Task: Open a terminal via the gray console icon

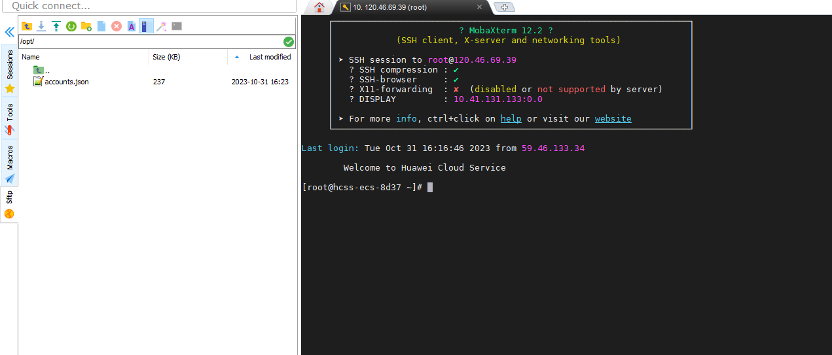Action: (177, 26)
